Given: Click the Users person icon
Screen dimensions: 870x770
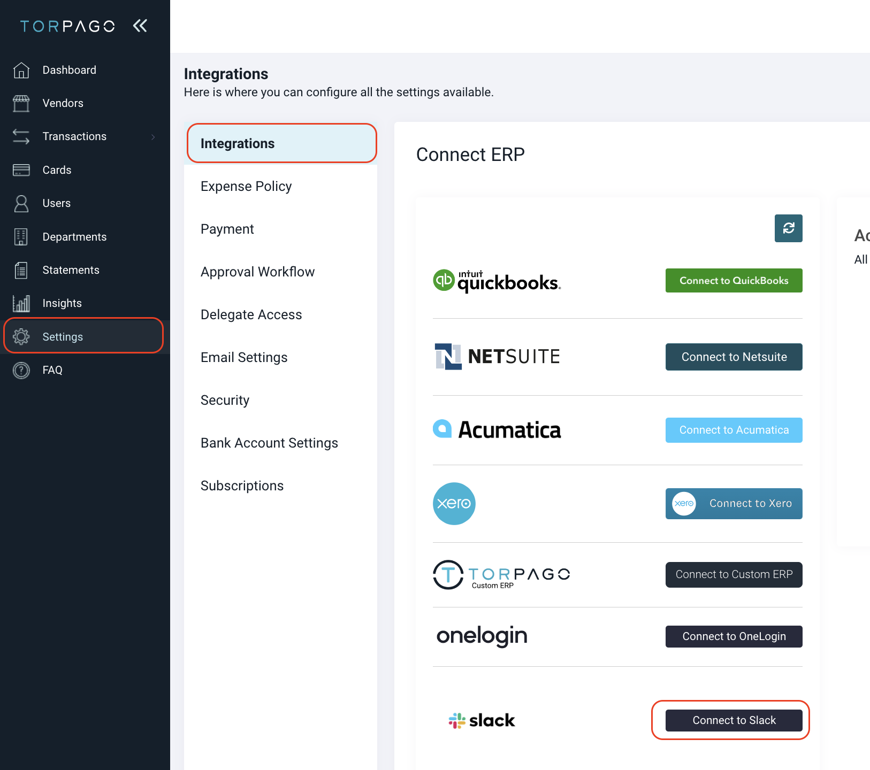Looking at the screenshot, I should click(21, 203).
